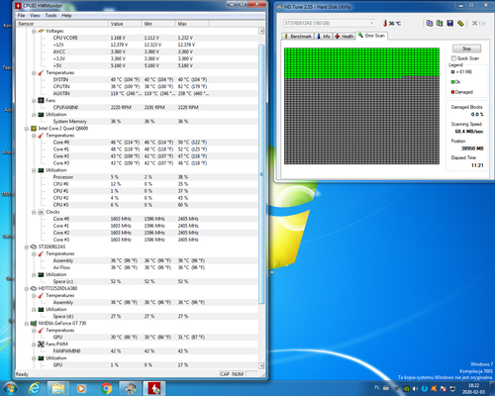Open the File menu in HWMonitor
Viewport: 495px width, 396px height.
click(x=21, y=16)
